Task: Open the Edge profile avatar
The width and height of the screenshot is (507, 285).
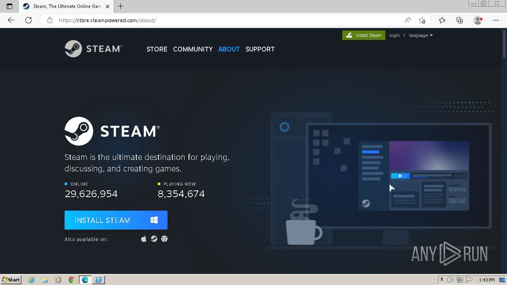Action: pyautogui.click(x=478, y=20)
